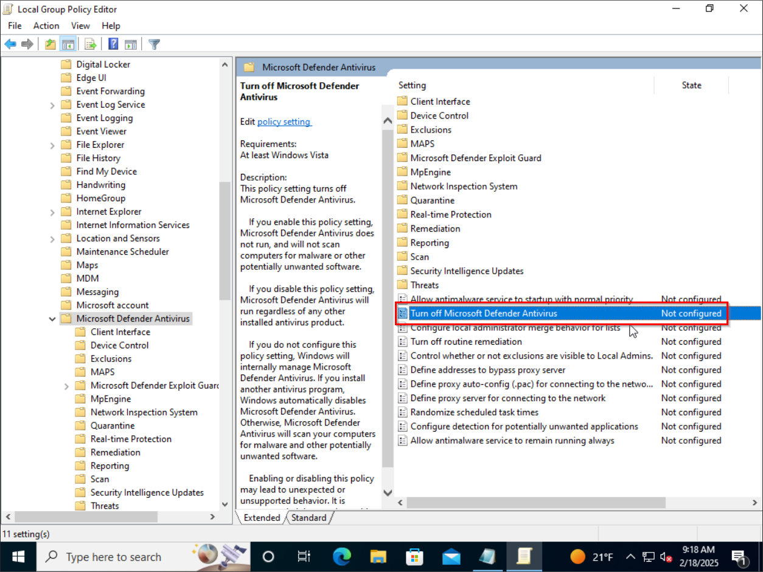Click the taskbar search box
The image size is (763, 572).
pos(143,557)
